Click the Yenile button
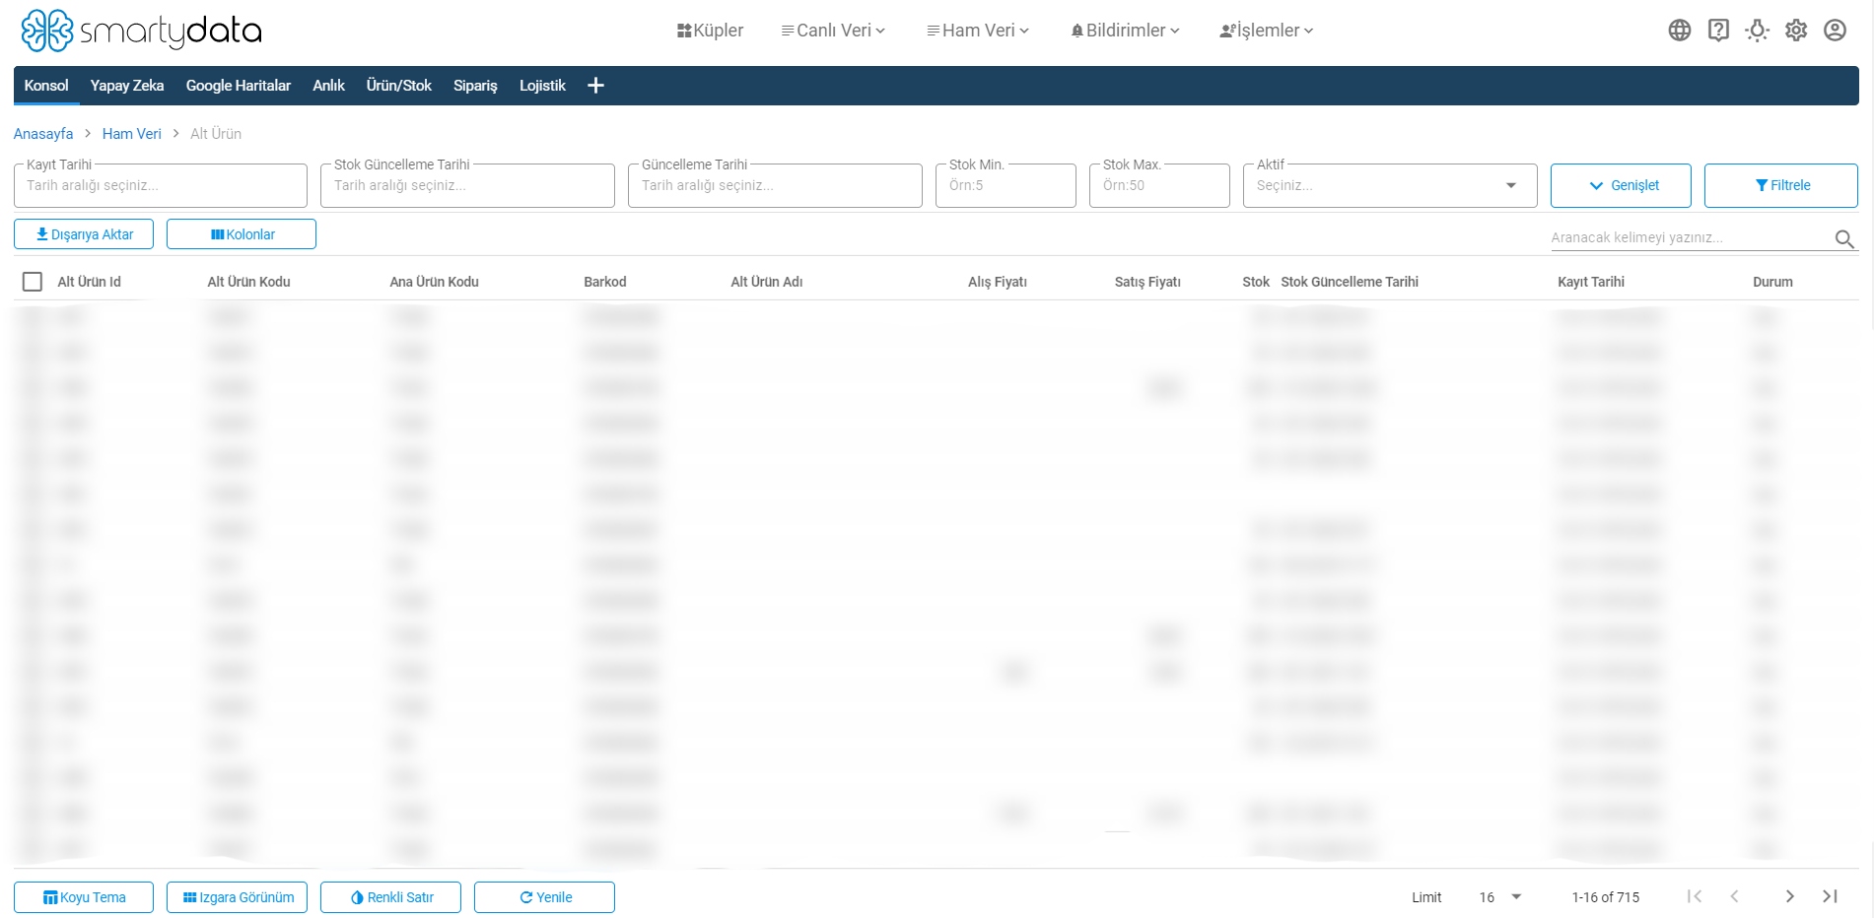This screenshot has height=918, width=1874. 545,897
